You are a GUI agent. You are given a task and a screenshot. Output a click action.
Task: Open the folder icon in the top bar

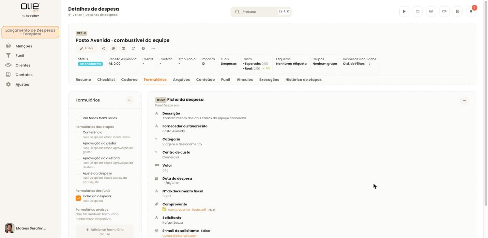[x=417, y=11]
